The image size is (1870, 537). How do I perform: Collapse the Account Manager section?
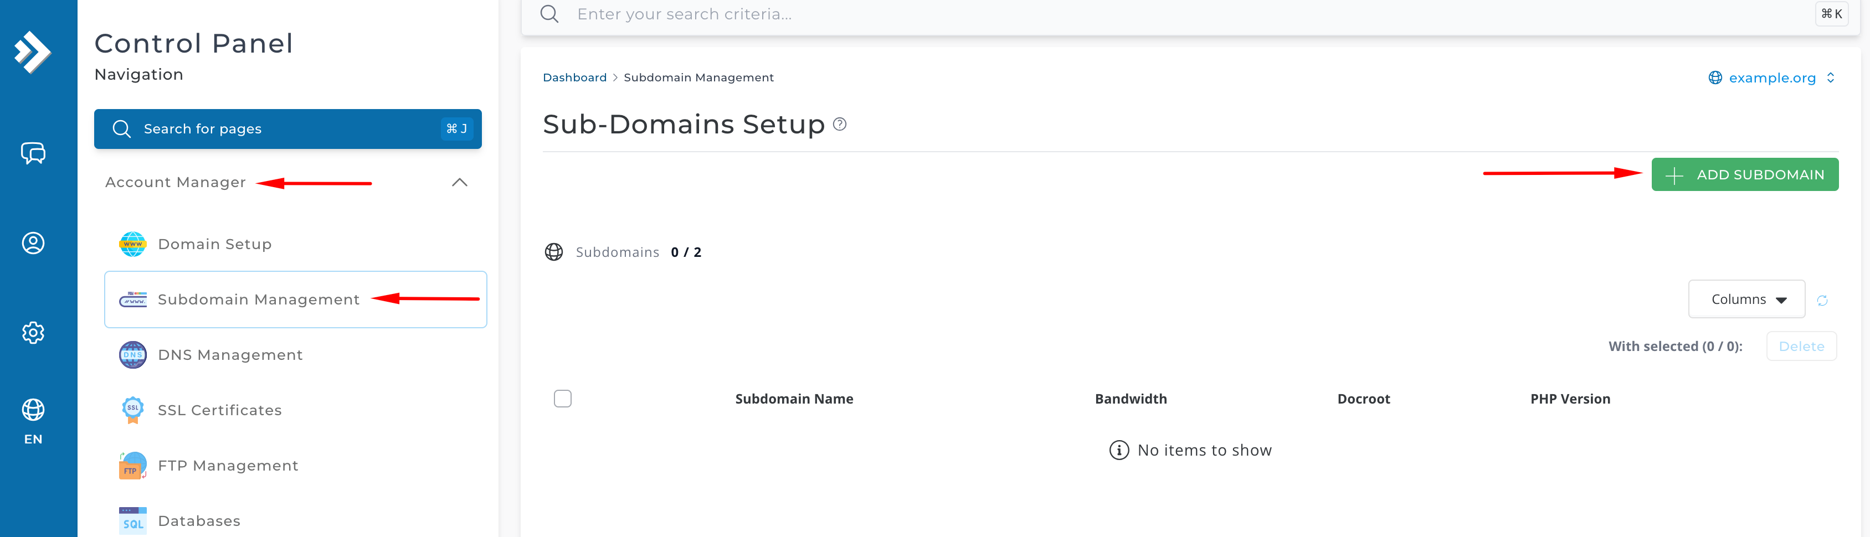click(460, 182)
